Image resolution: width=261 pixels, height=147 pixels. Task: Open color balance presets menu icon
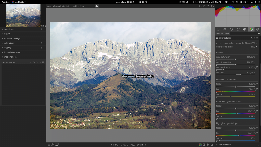click(257, 38)
